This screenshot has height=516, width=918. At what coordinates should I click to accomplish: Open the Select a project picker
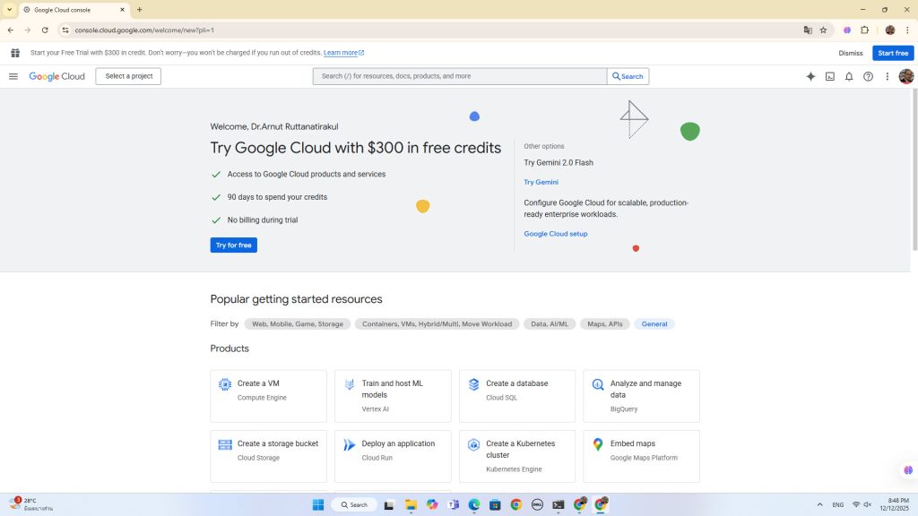click(128, 76)
